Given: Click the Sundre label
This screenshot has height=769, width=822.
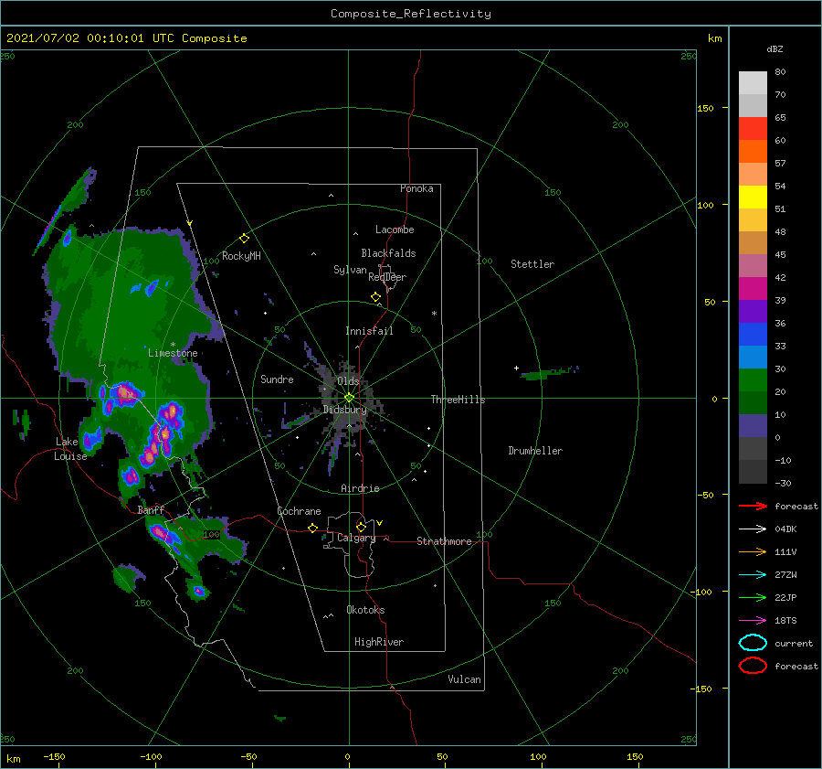Looking at the screenshot, I should coord(277,379).
